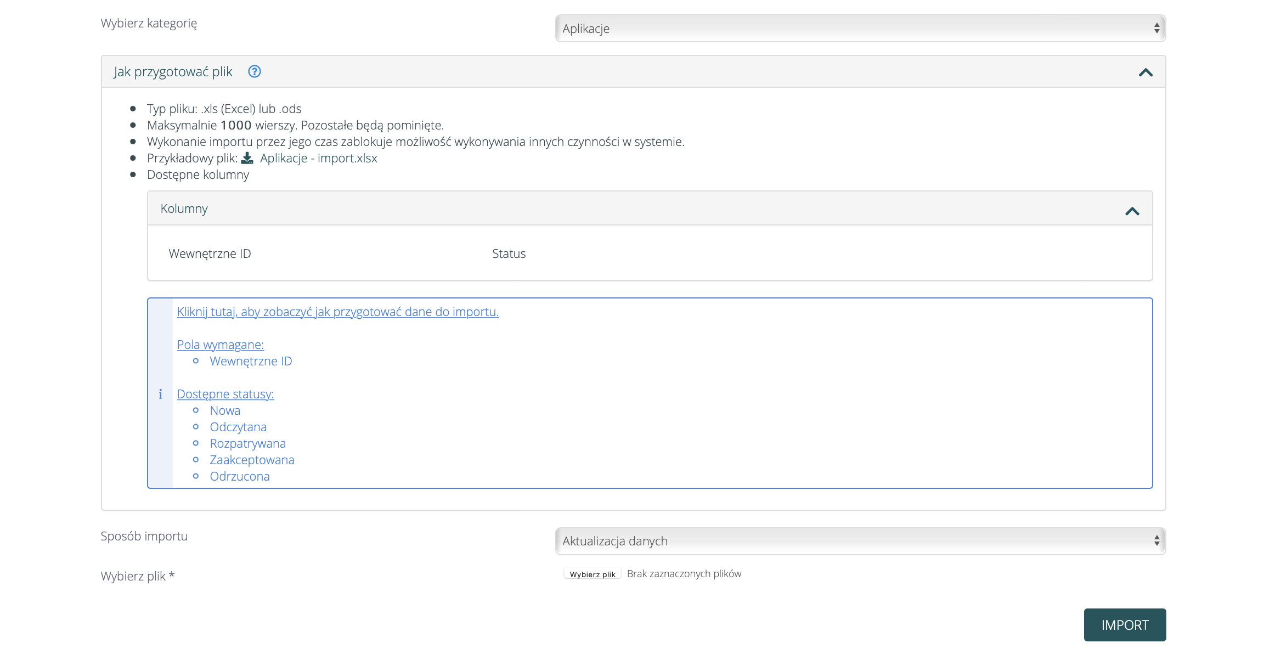This screenshot has width=1264, height=654.
Task: Click the 'Wewnętrzne ID' column entry
Action: tap(210, 253)
